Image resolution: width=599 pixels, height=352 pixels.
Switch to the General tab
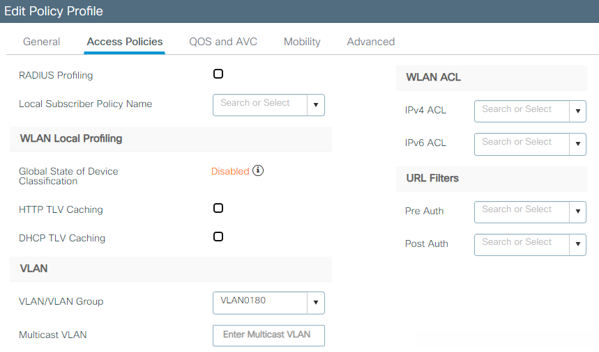tap(42, 42)
